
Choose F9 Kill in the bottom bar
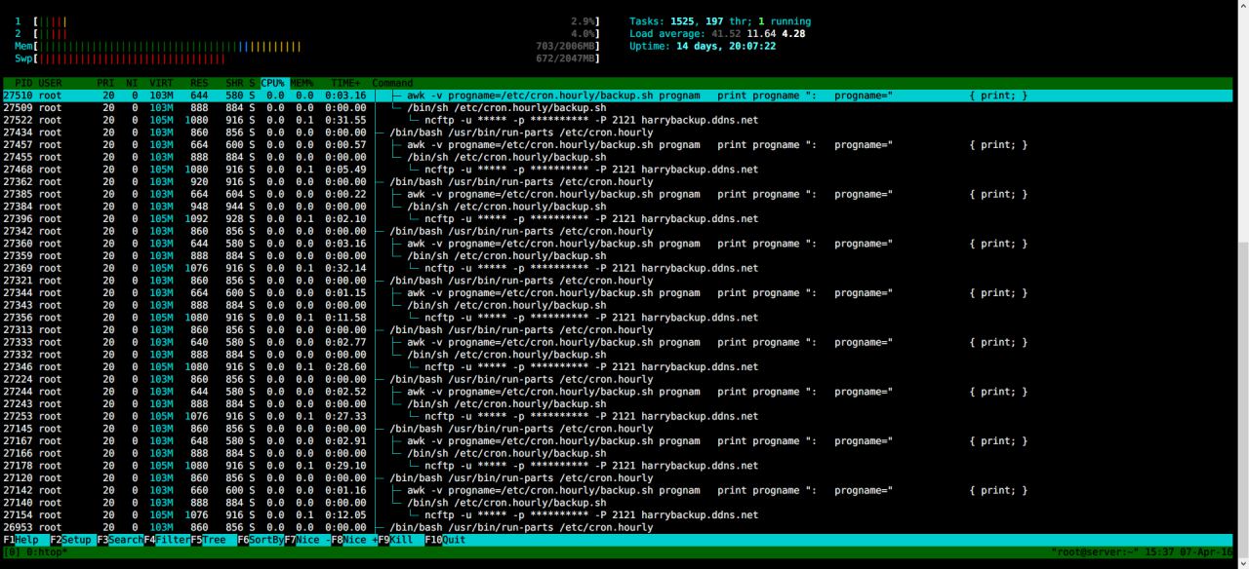[395, 540]
